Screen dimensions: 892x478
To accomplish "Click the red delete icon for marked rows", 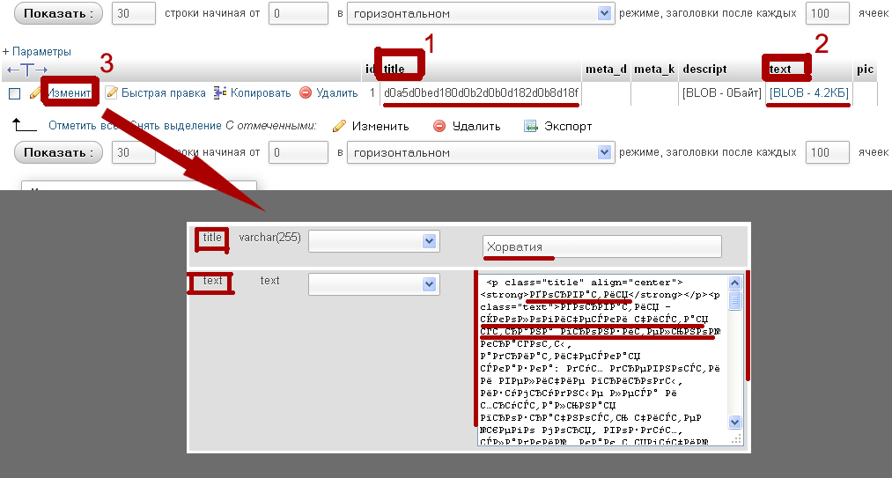I will (439, 126).
